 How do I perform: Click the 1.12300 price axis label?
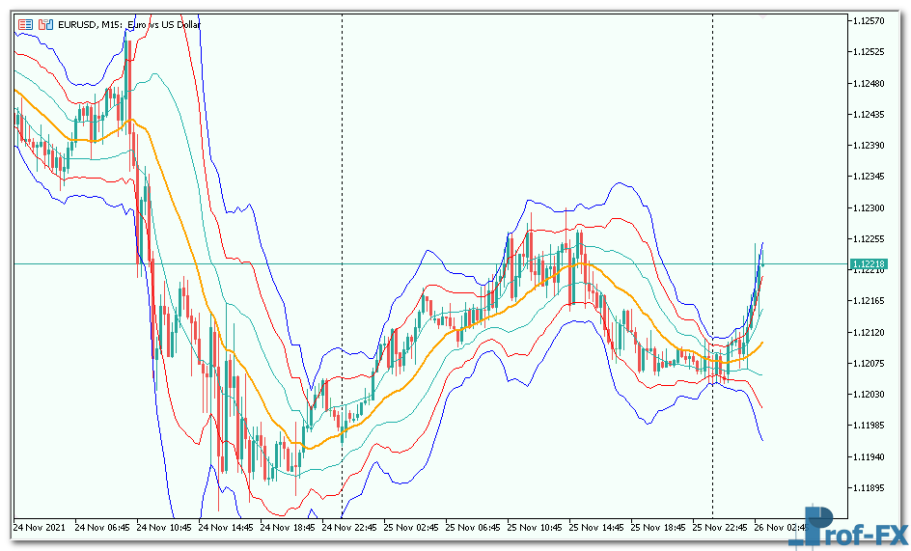coord(869,207)
